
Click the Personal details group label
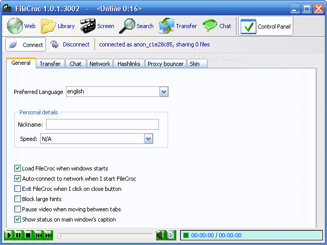(x=39, y=112)
